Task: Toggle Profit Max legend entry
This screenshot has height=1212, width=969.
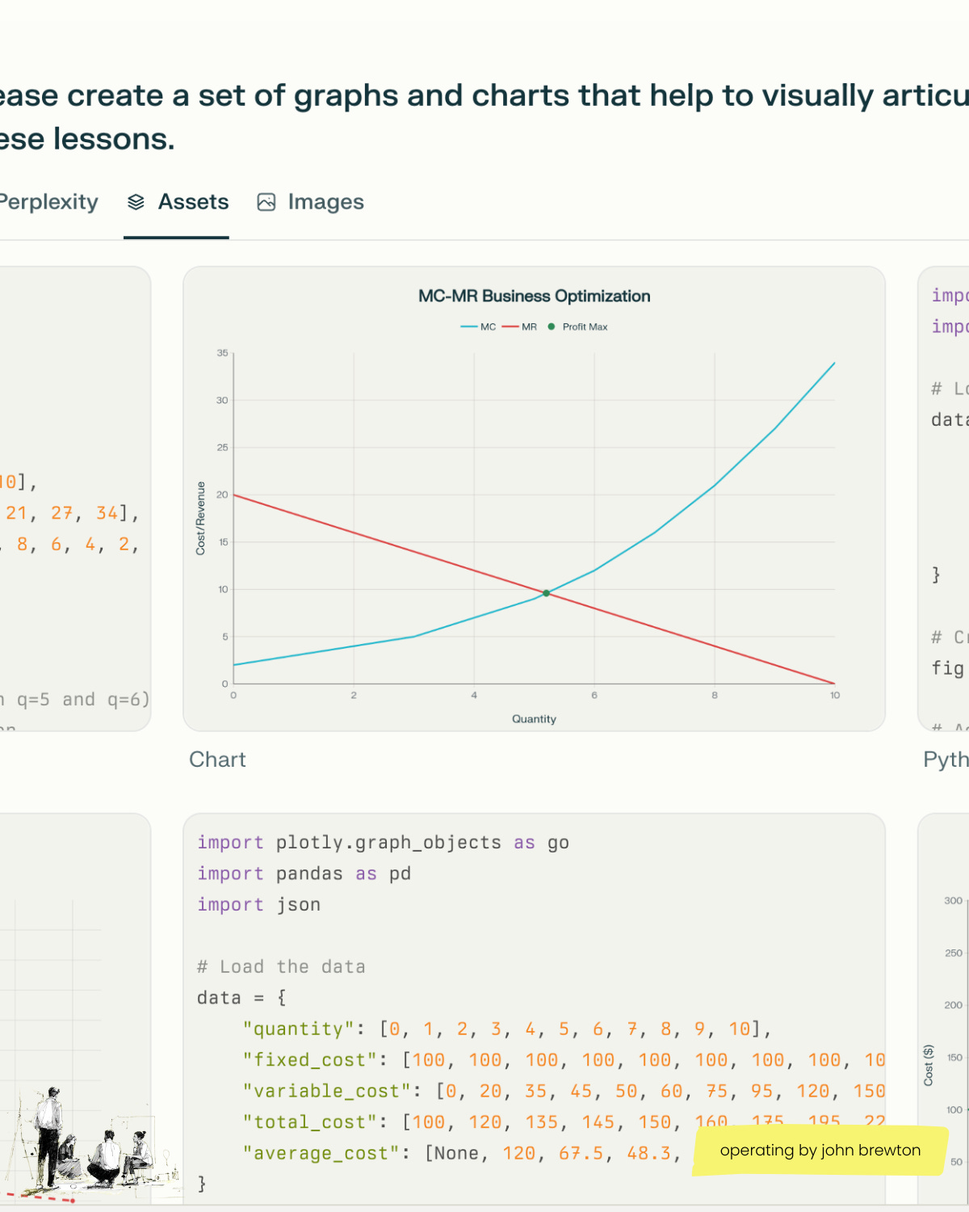Action: pos(577,327)
